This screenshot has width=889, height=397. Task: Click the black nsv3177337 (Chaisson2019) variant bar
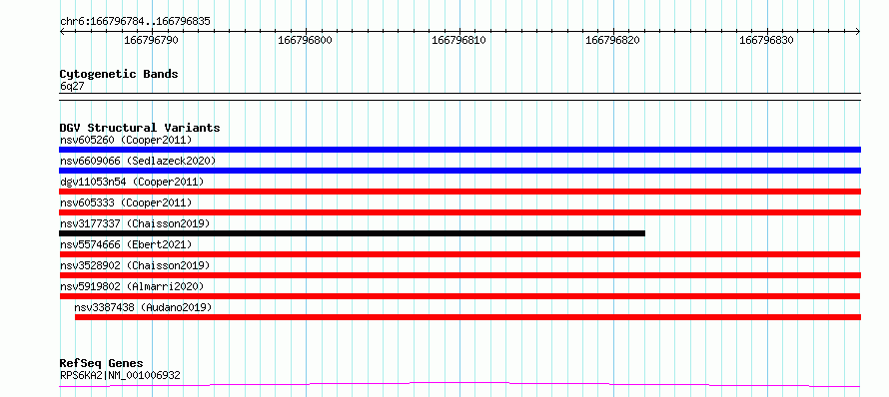point(352,233)
